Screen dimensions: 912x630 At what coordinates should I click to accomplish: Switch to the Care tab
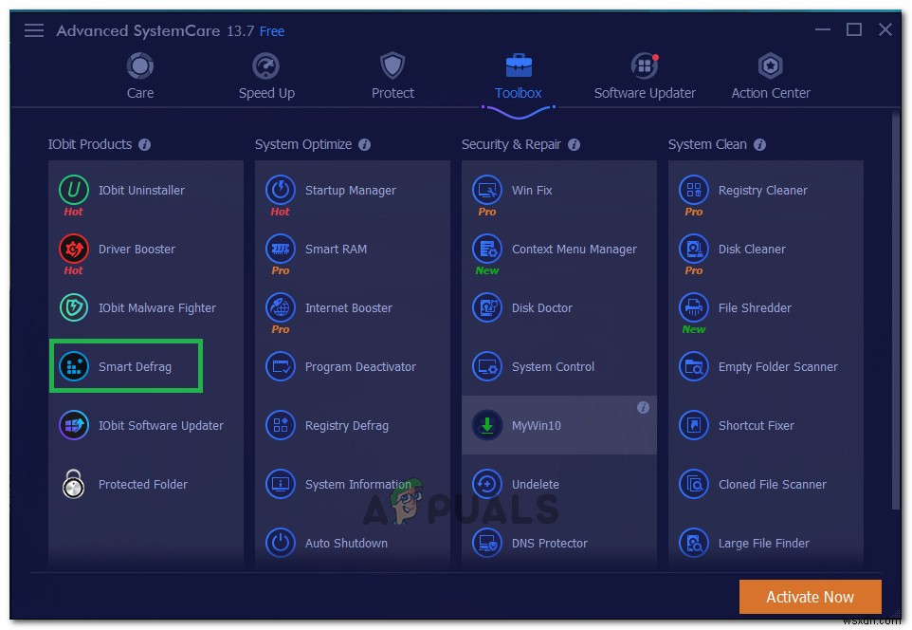point(139,75)
